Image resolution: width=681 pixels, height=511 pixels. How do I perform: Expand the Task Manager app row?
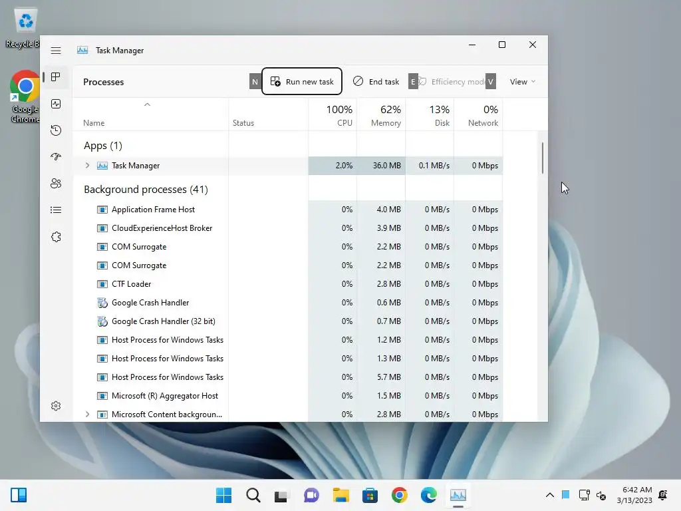point(87,166)
